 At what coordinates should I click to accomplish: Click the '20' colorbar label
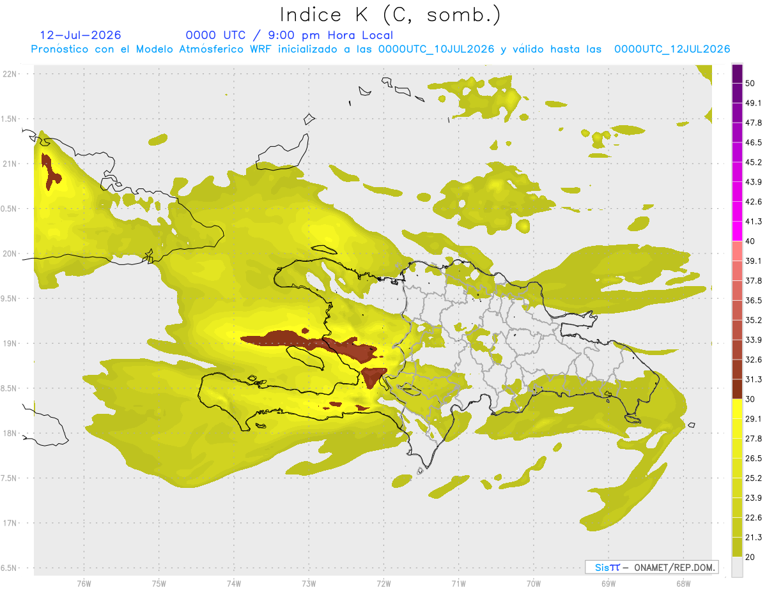[750, 558]
